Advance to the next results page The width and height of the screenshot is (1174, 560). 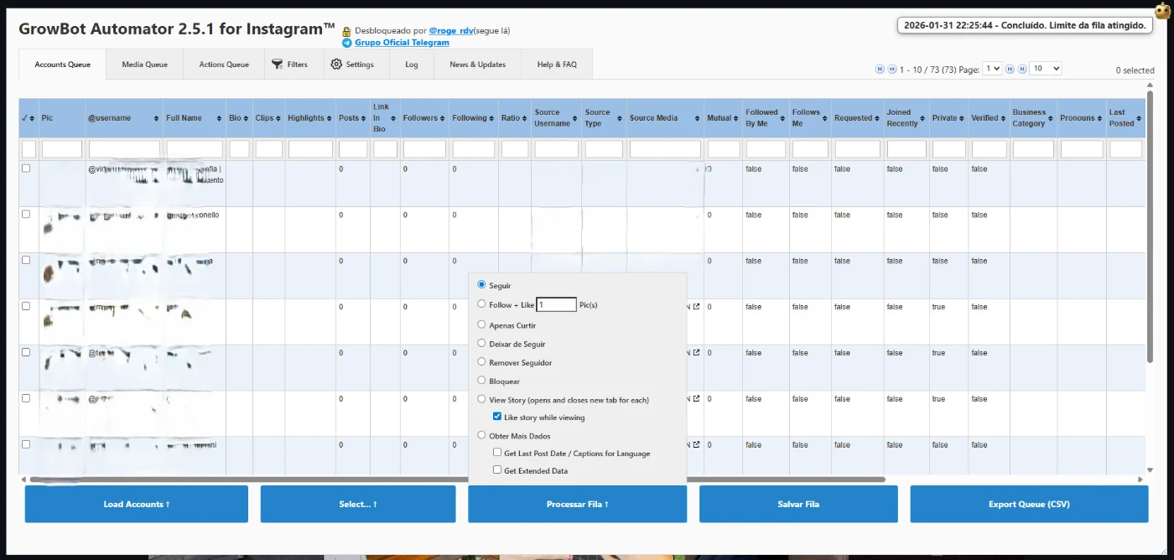(1010, 69)
